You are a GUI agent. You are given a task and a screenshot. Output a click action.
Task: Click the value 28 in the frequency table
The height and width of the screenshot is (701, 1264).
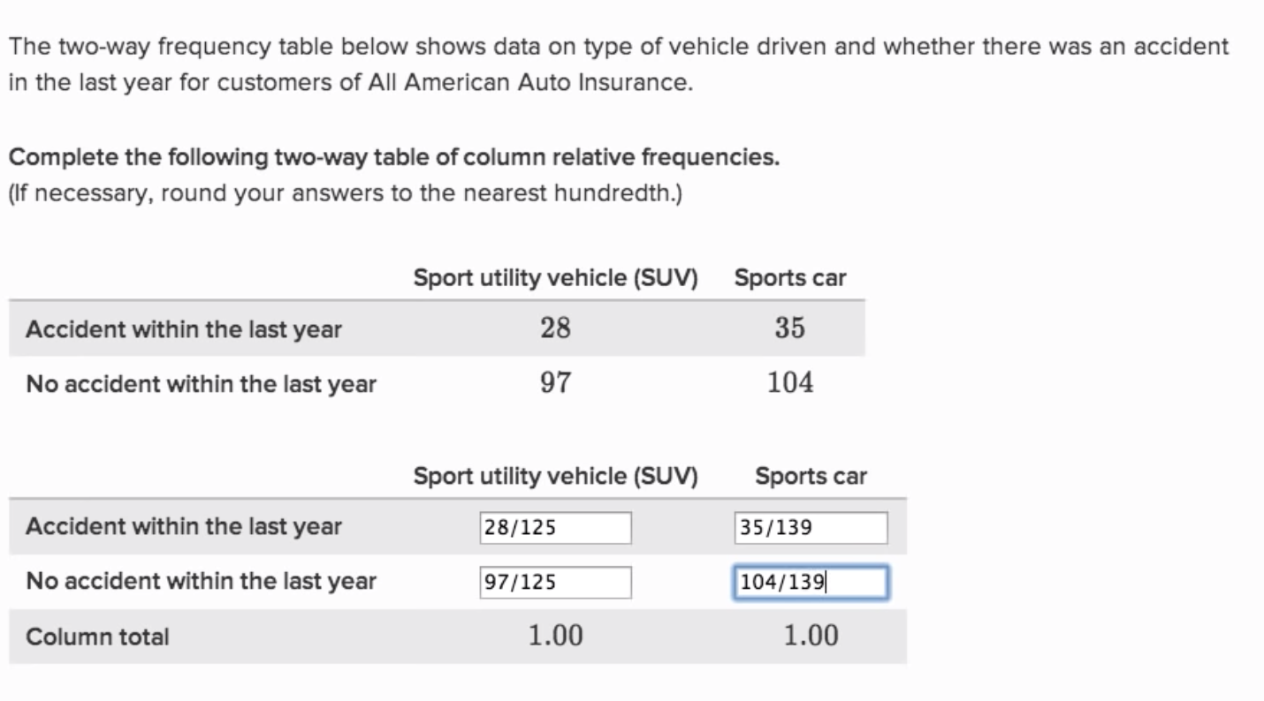pos(555,328)
